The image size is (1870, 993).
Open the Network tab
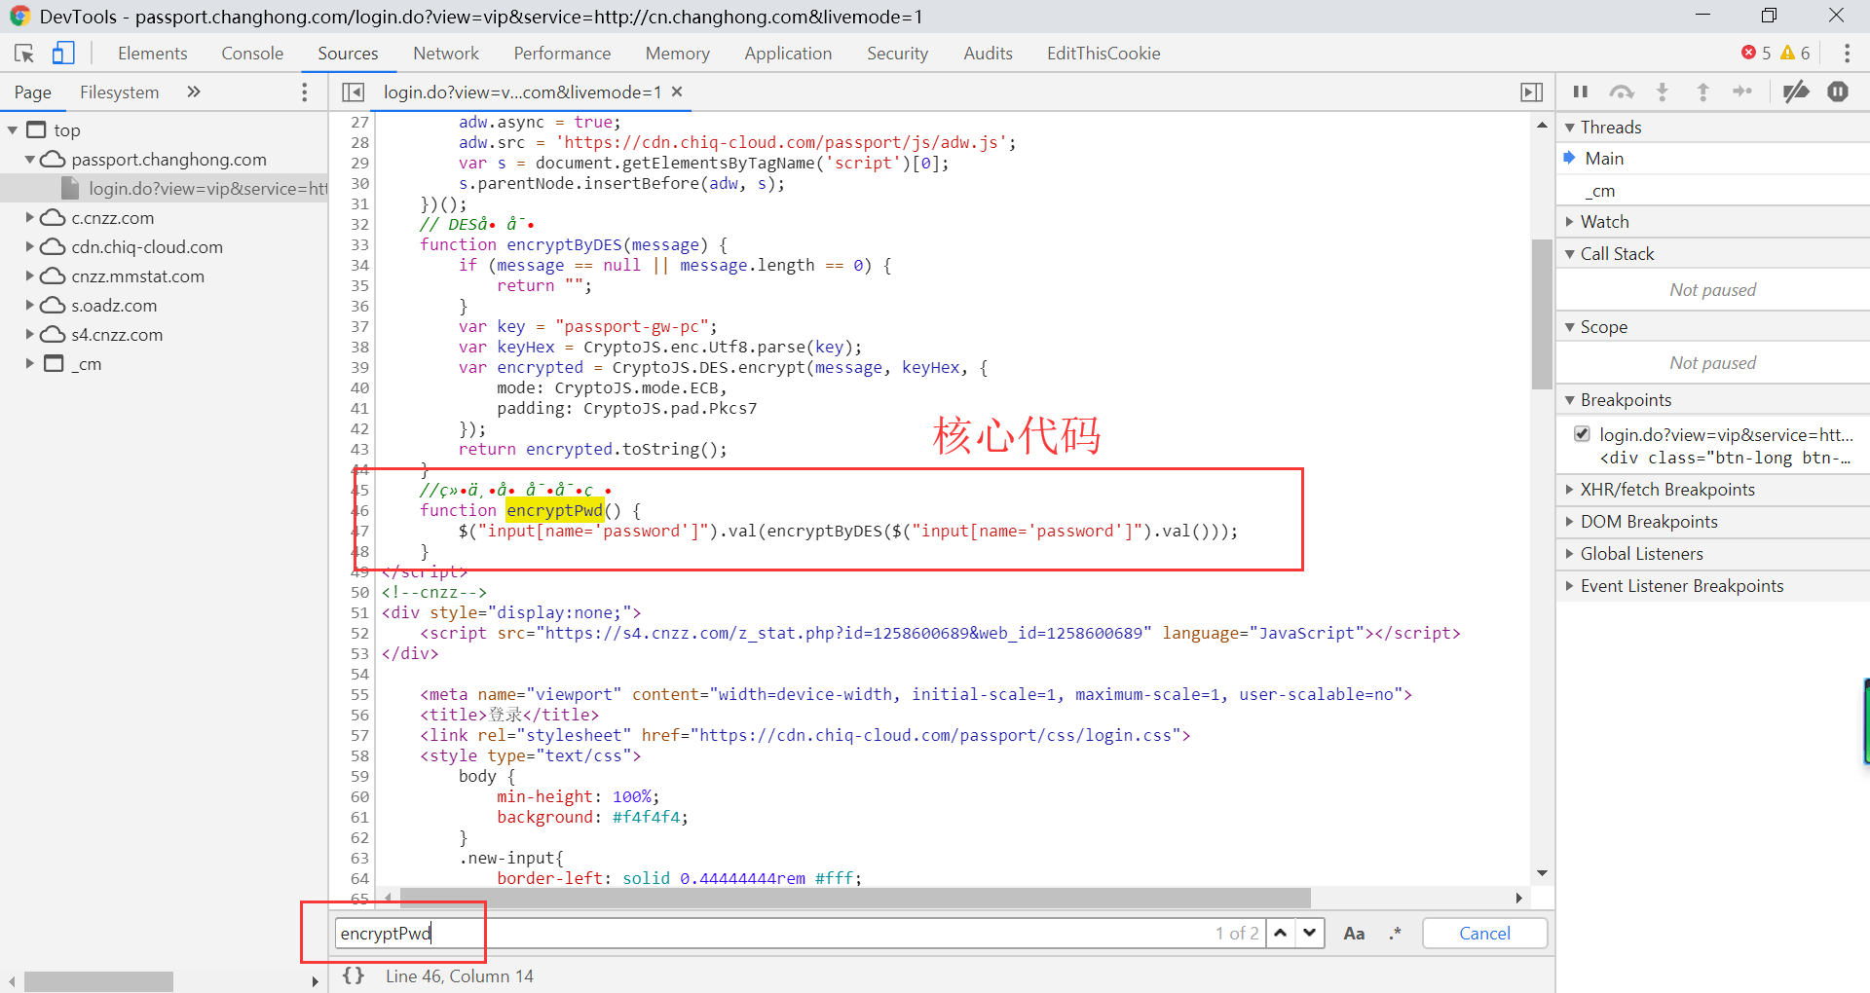pos(446,54)
